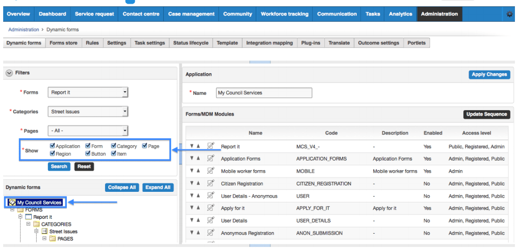Click edit icon for Application Forms row
Viewport: 516px width, 248px height.
[x=211, y=158]
